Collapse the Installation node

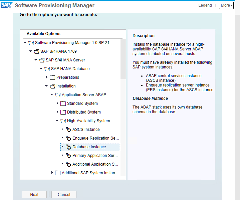tap(46, 86)
